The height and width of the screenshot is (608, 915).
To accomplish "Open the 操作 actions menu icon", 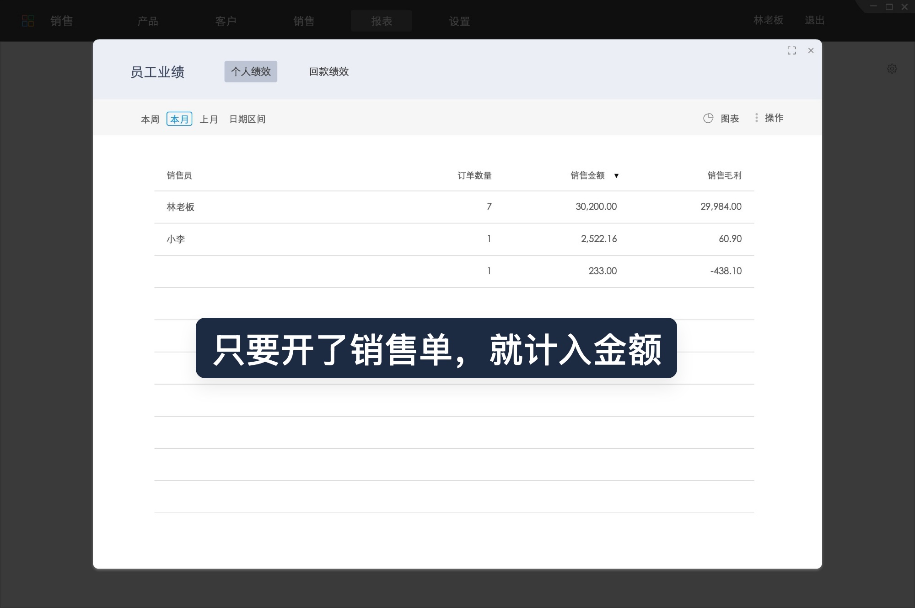I will pyautogui.click(x=756, y=118).
